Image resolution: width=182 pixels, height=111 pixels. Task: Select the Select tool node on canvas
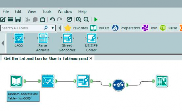119,85
